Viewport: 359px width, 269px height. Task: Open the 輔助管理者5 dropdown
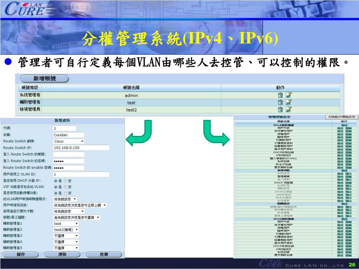coord(66,248)
